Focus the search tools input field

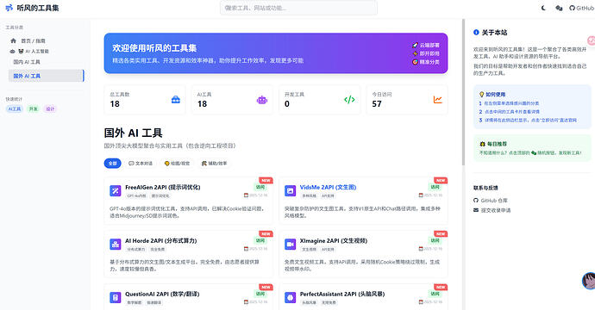point(298,8)
